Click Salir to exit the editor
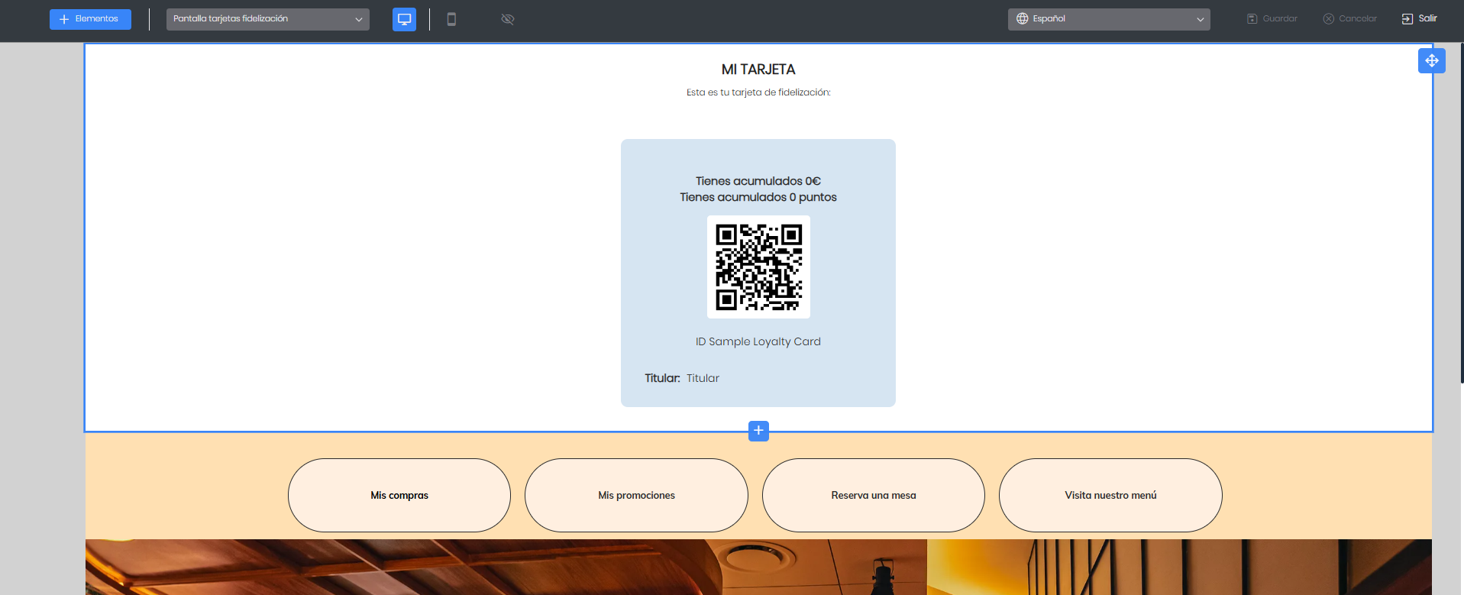The height and width of the screenshot is (595, 1464). [x=1420, y=19]
